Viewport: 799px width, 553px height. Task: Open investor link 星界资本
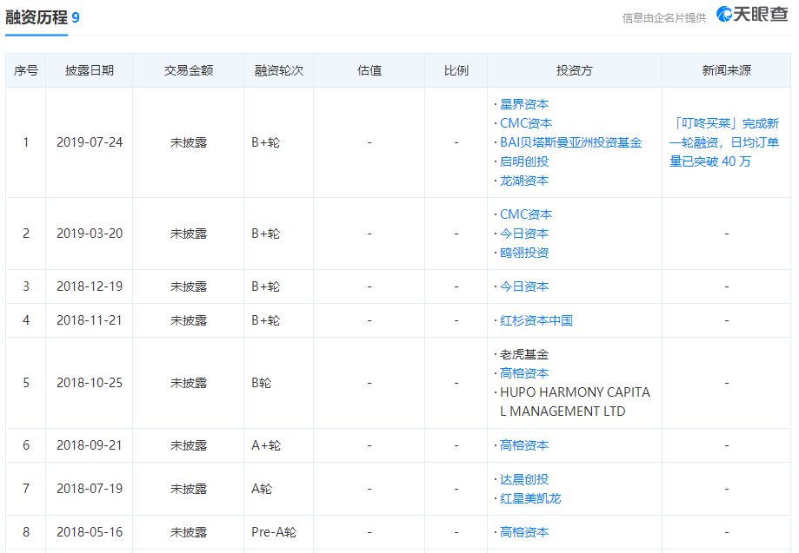click(x=524, y=104)
